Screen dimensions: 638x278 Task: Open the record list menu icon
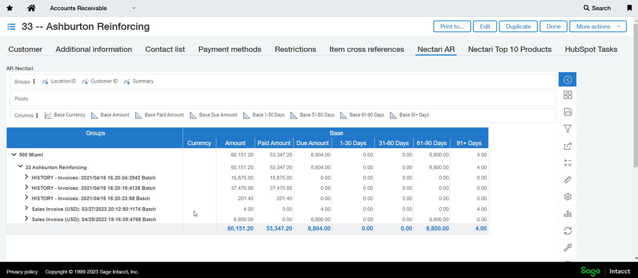[11, 27]
